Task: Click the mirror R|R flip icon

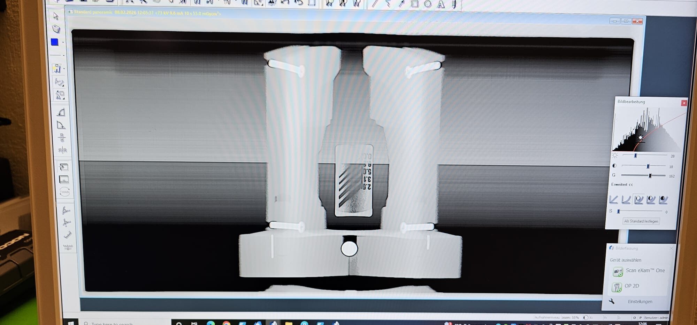Action: click(x=62, y=150)
